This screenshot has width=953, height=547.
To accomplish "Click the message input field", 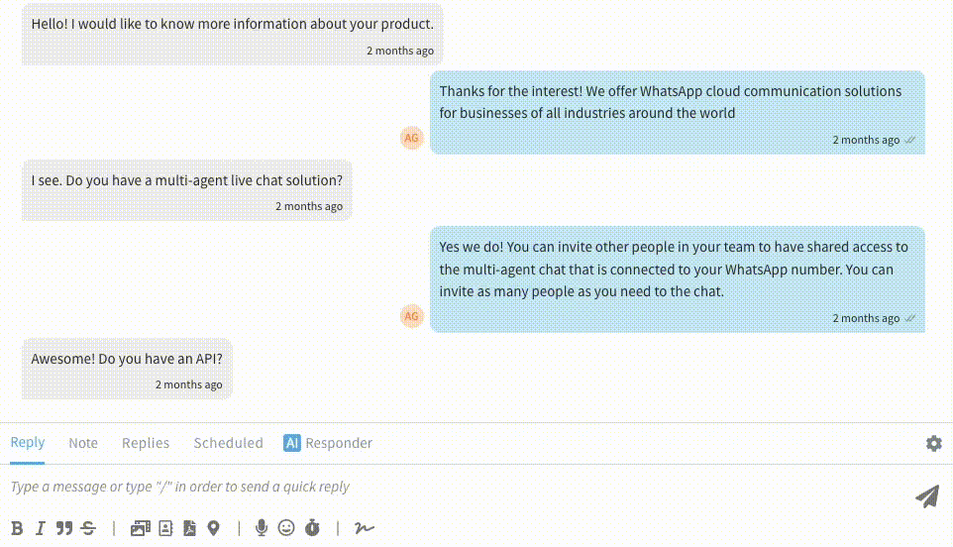I will tap(446, 487).
